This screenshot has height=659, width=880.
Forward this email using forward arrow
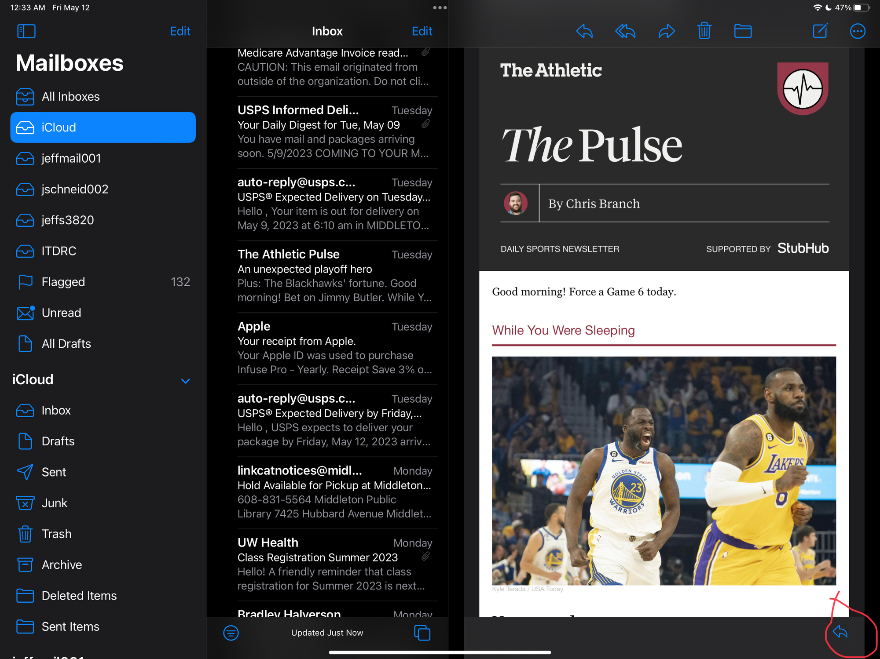(666, 31)
